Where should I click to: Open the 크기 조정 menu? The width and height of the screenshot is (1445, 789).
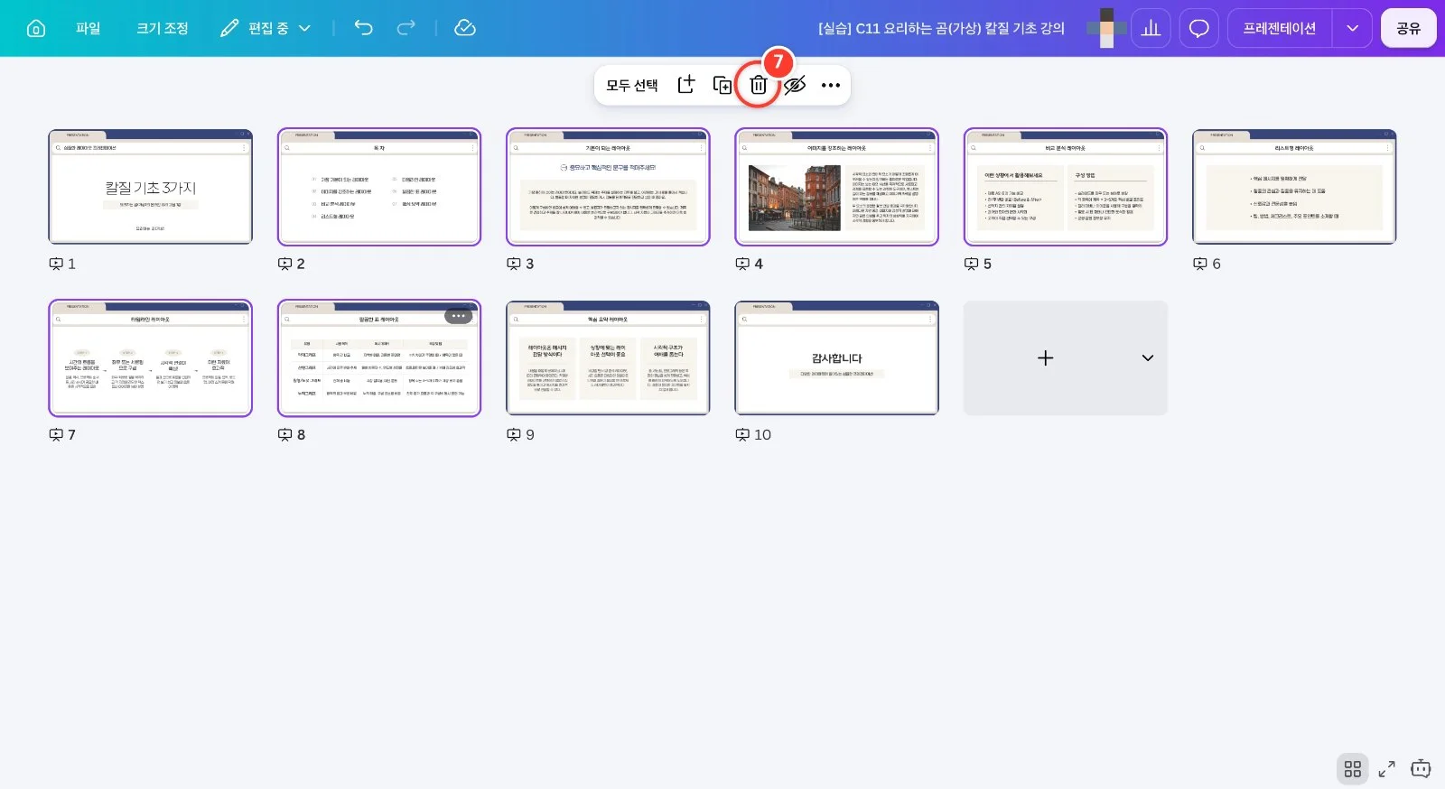coord(163,28)
